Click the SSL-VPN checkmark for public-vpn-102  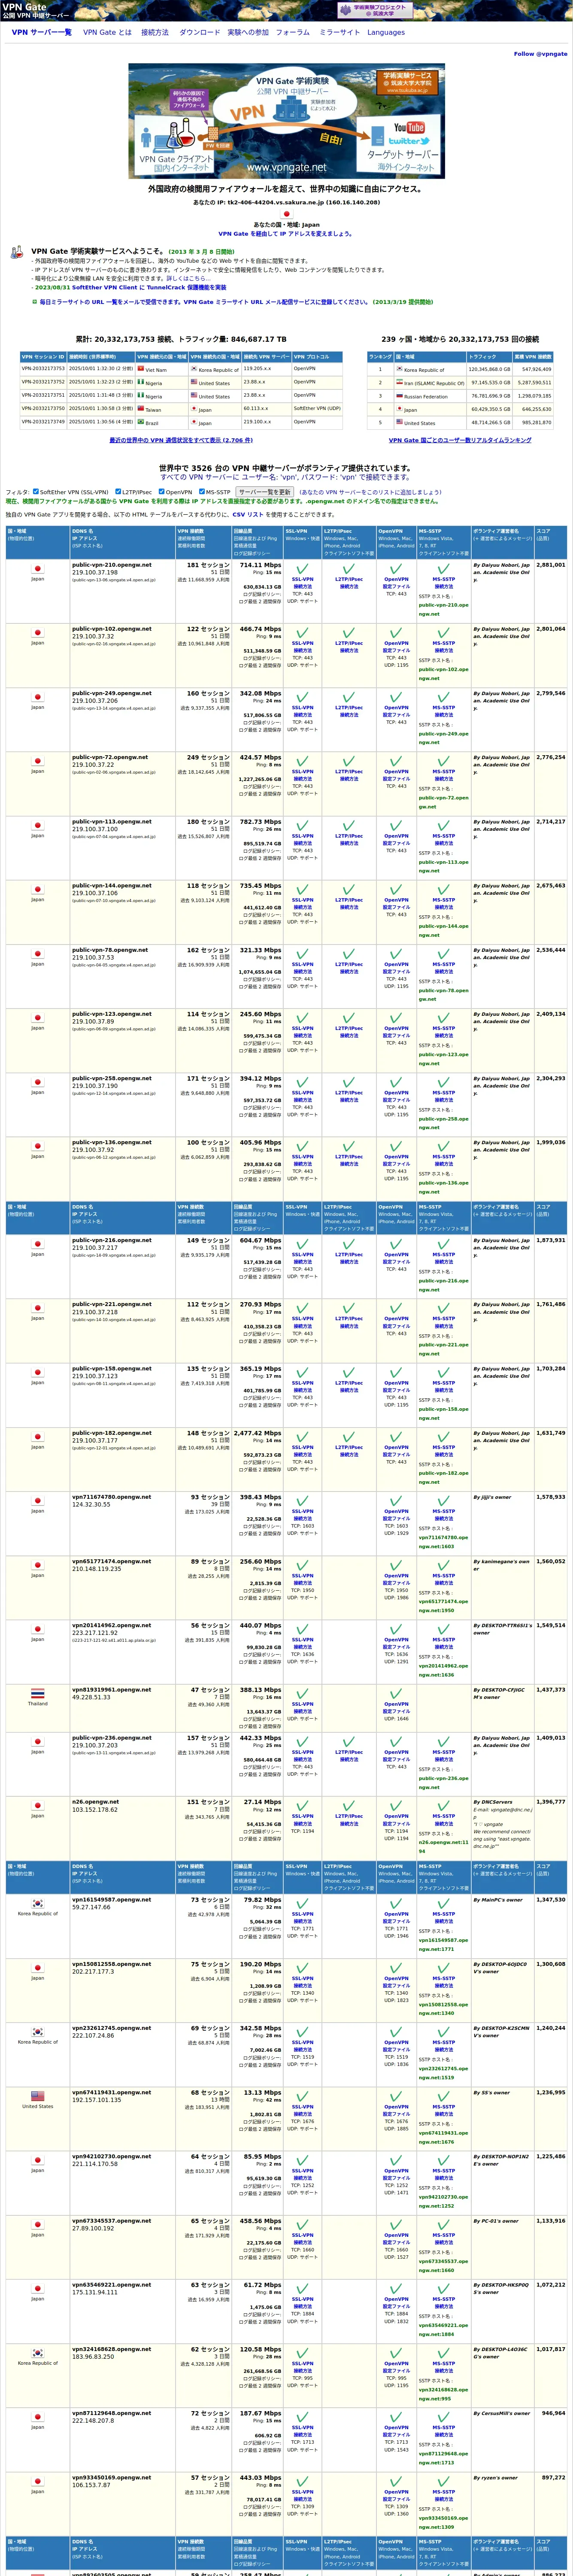302,633
